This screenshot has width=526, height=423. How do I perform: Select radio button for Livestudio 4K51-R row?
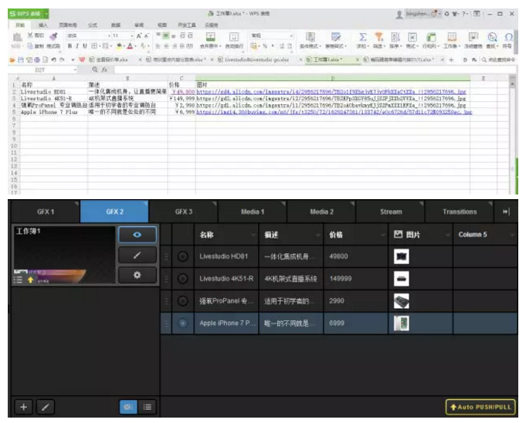(182, 279)
